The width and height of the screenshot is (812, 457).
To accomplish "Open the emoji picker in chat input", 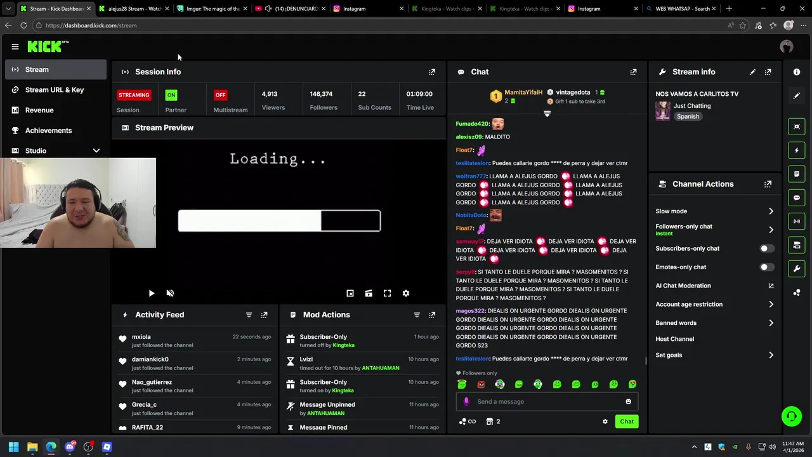I will coord(628,402).
